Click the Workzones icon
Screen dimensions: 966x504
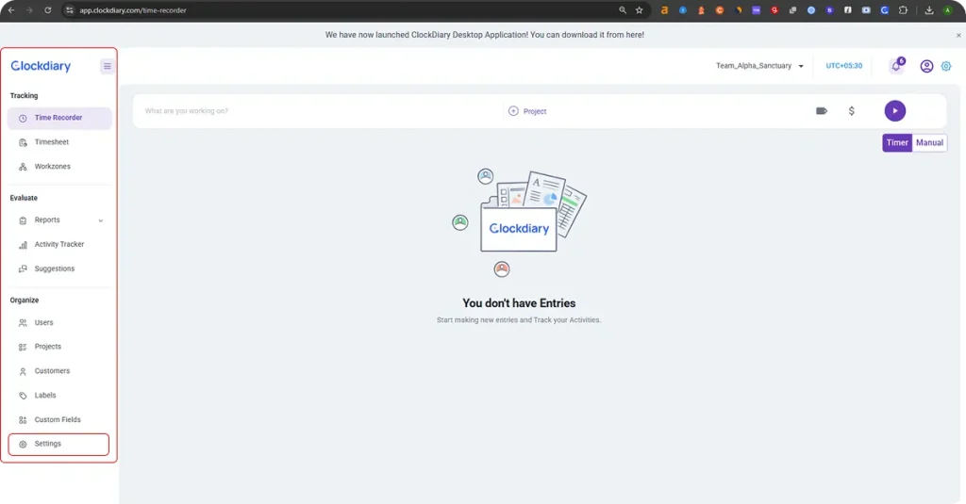(x=23, y=167)
